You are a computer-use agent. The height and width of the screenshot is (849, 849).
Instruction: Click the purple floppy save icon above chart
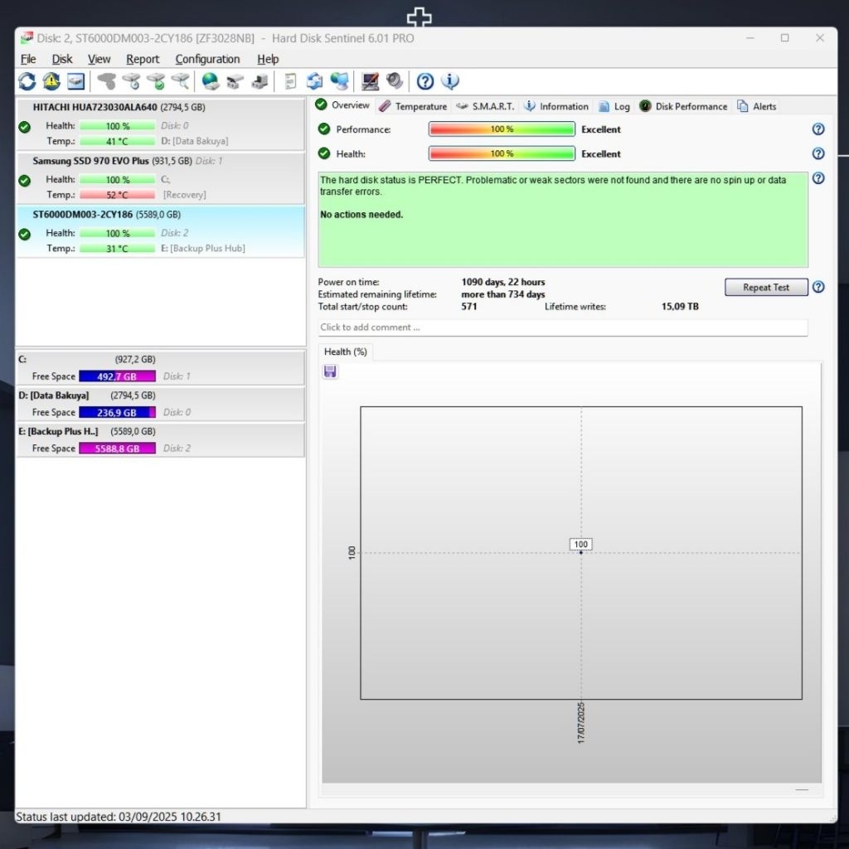click(330, 371)
